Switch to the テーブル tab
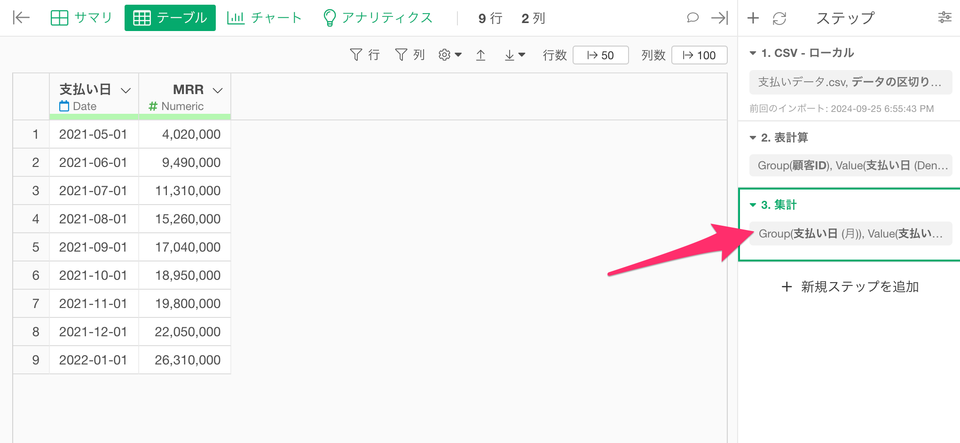960x443 pixels. [170, 18]
